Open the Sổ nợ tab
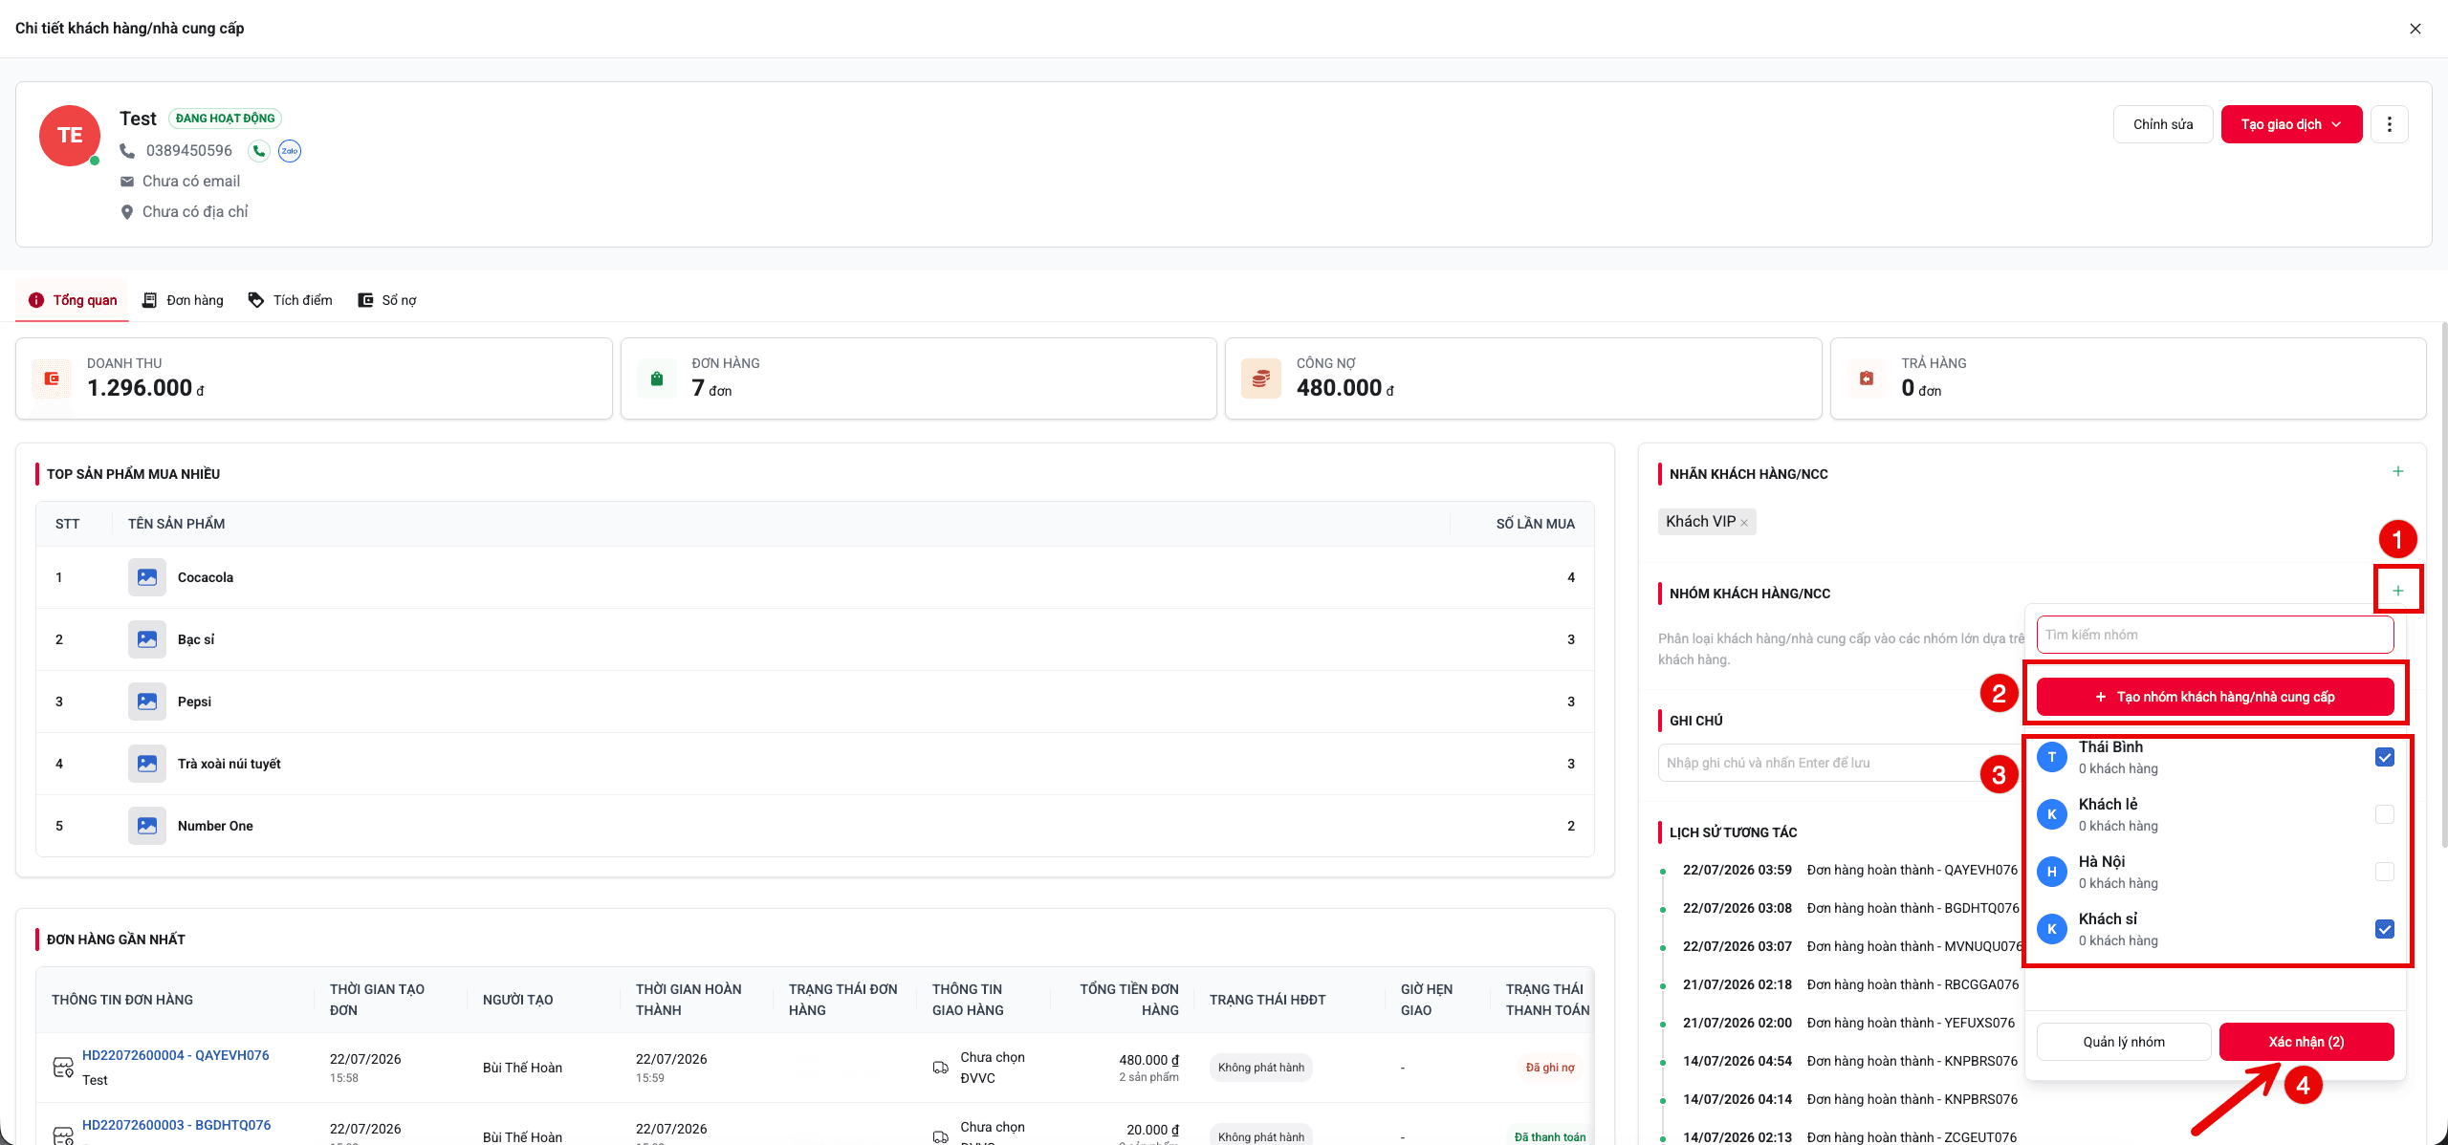 tap(387, 300)
